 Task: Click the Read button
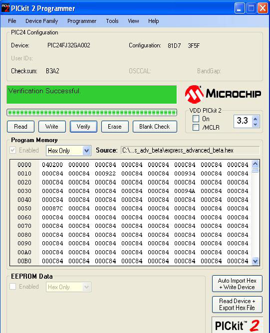pyautogui.click(x=20, y=127)
